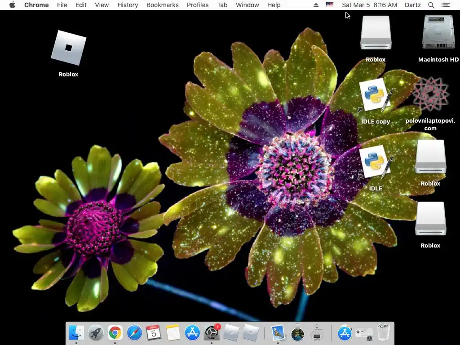Open the Trash in the Dock
The height and width of the screenshot is (345, 460).
383,333
